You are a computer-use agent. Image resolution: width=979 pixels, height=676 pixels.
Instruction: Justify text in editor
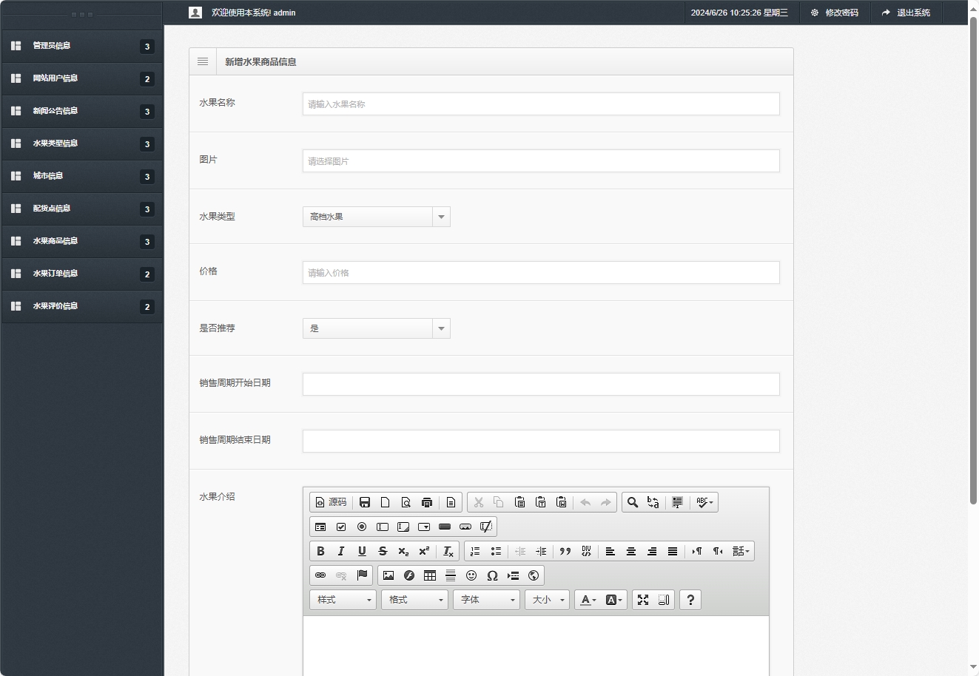pos(673,551)
